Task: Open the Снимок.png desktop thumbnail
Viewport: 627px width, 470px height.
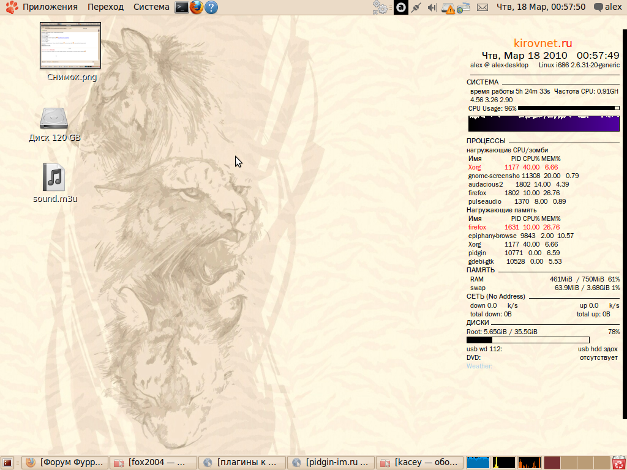Action: (70, 46)
